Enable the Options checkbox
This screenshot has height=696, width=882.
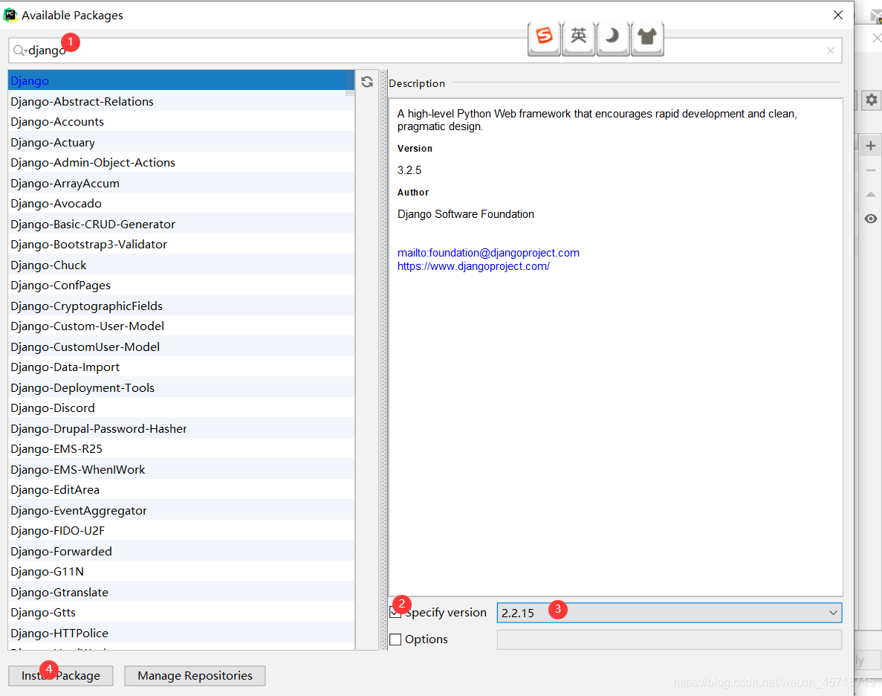pyautogui.click(x=395, y=639)
